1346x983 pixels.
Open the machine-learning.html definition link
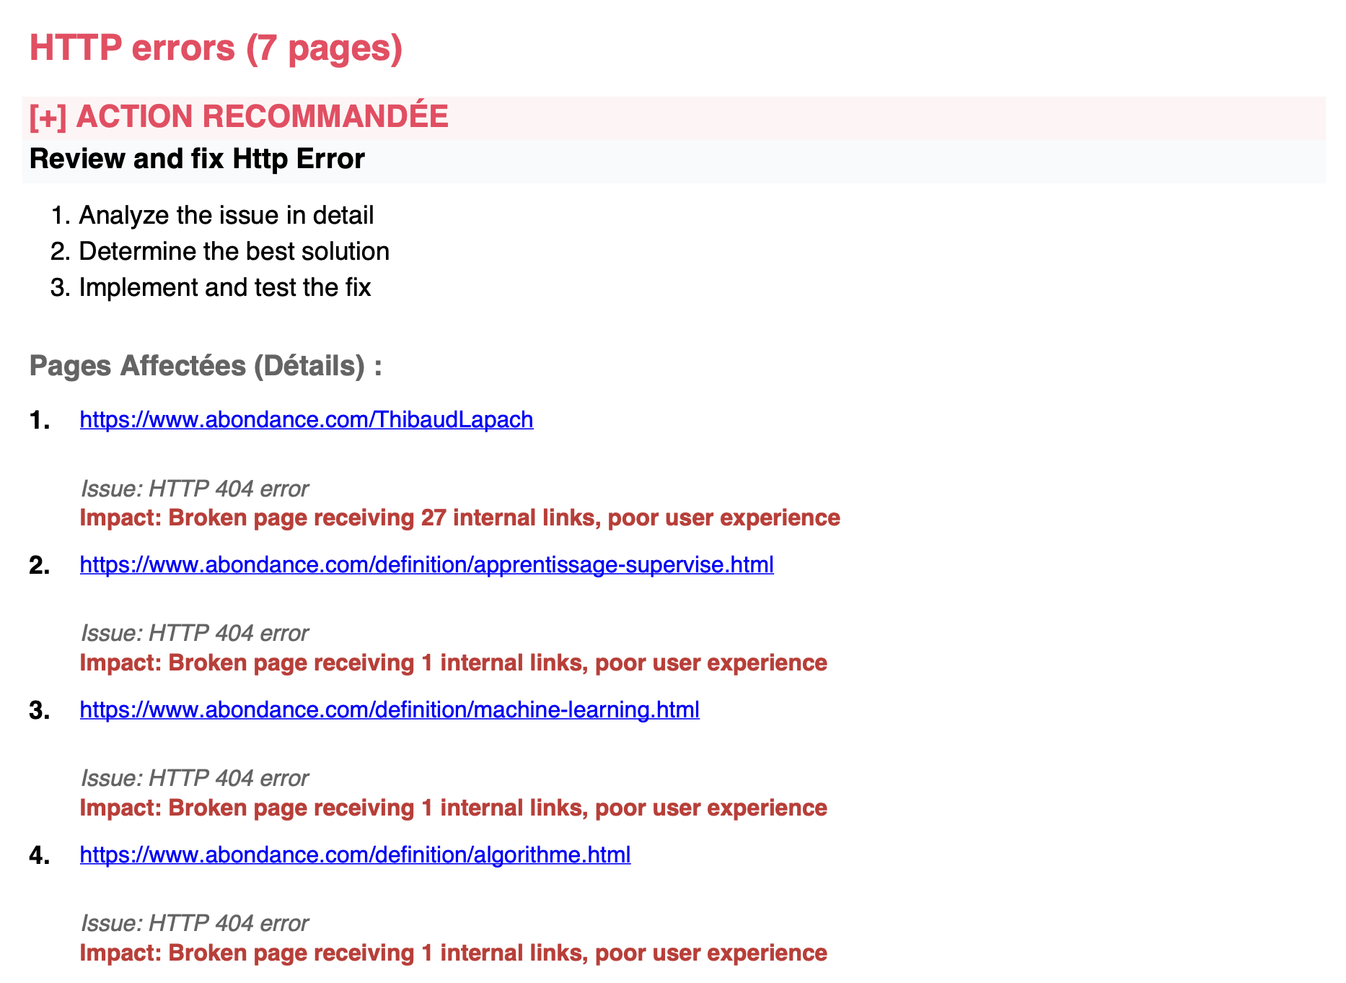390,709
